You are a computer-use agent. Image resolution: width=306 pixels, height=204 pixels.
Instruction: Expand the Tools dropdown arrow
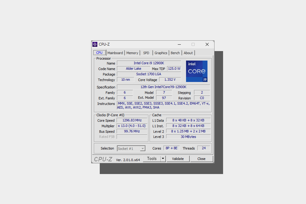point(163,159)
